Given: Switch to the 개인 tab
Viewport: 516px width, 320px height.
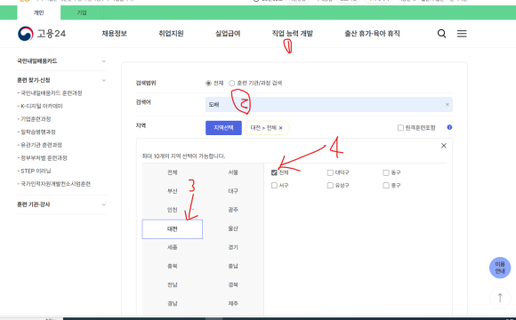Looking at the screenshot, I should pos(39,12).
